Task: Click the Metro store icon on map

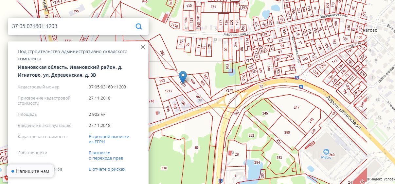Action: (326, 152)
